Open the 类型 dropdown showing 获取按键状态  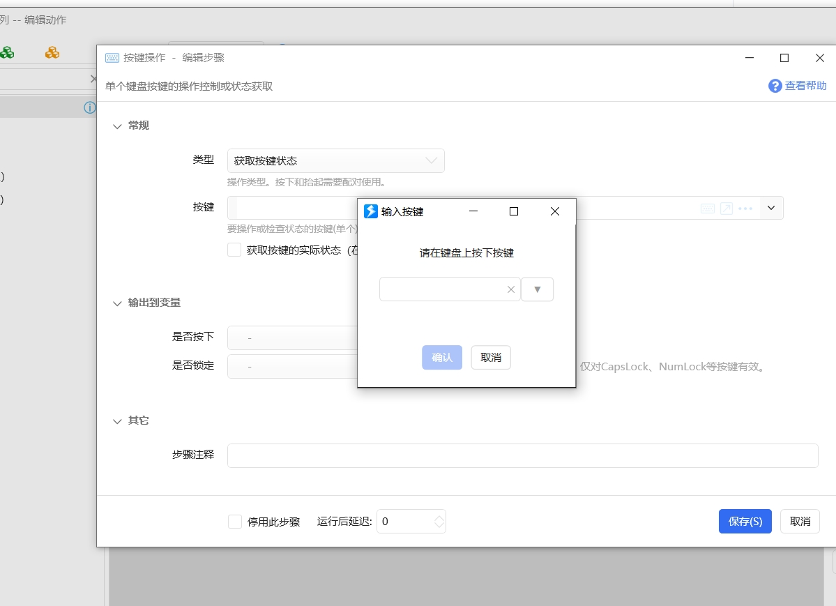coord(336,160)
